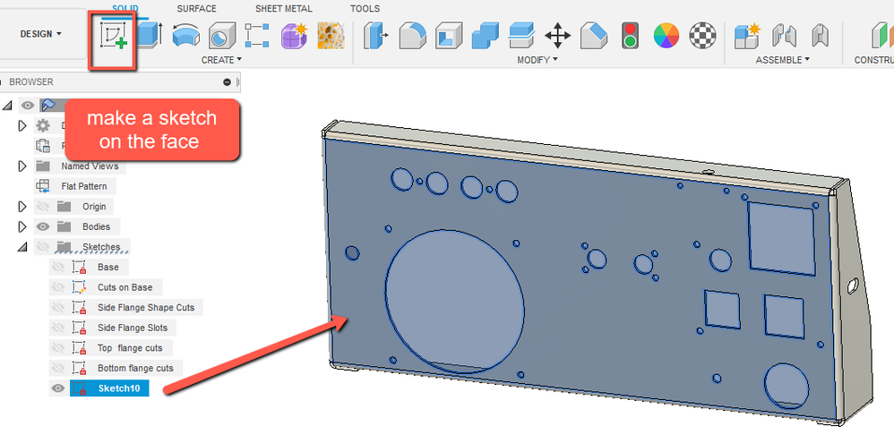Click the purple Create Form icon

[x=294, y=35]
